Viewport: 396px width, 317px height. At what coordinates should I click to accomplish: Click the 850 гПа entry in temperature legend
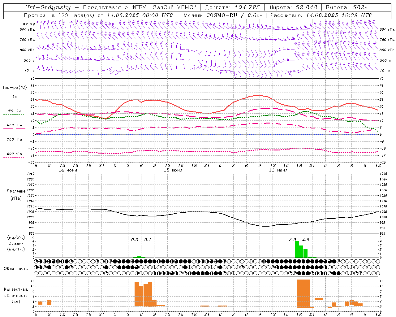click(15, 125)
